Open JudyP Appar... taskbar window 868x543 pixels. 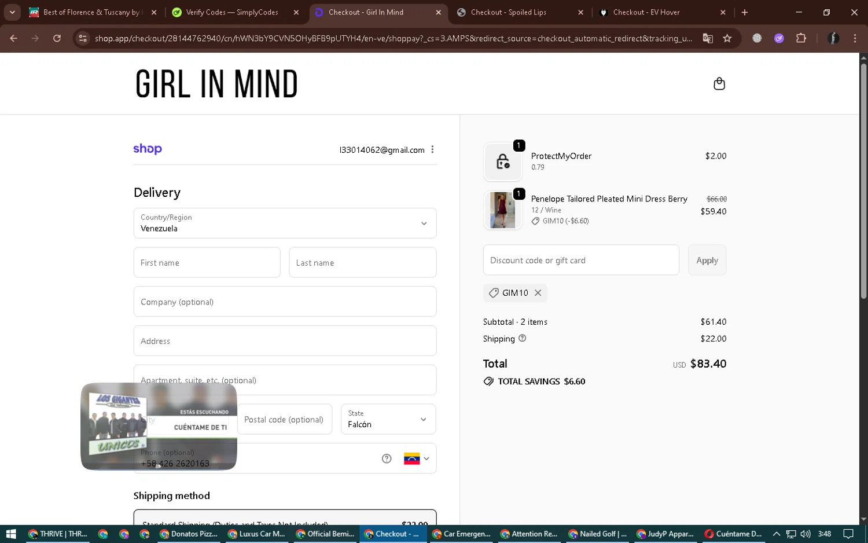665,534
